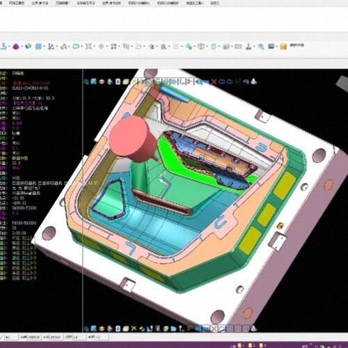Click the red X box icon in lower viewport toolbar
The image size is (348, 348).
pyautogui.click(x=214, y=329)
